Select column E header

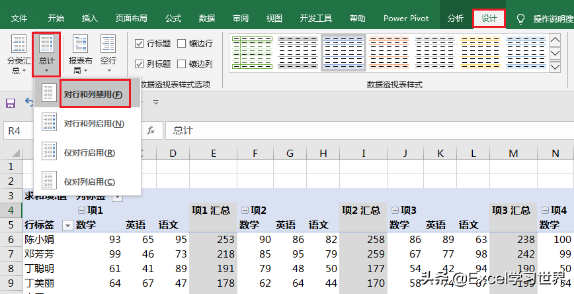tap(214, 153)
